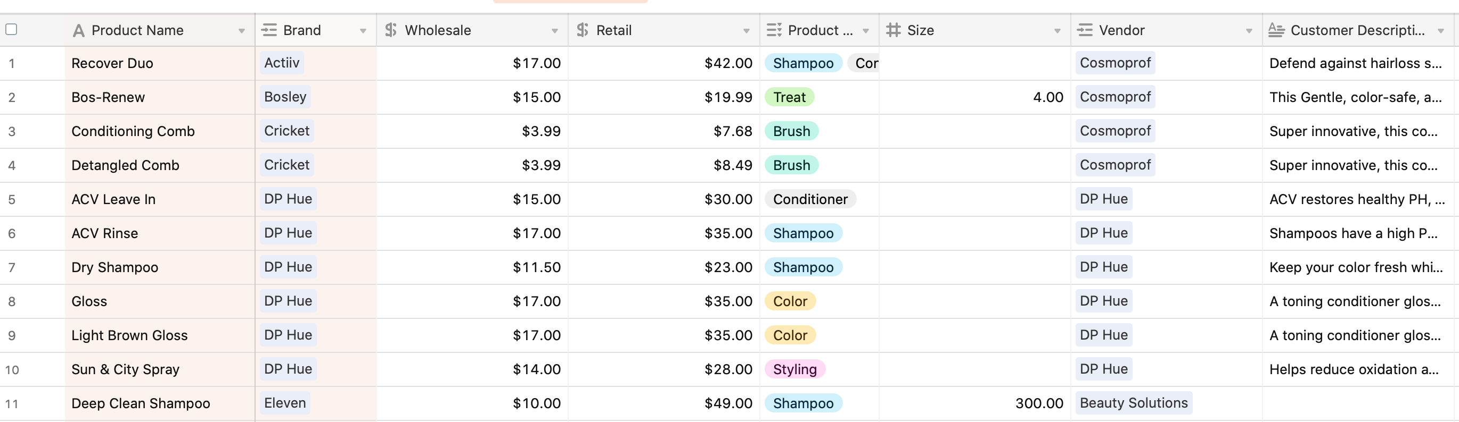Click the Product multi-select field icon

pyautogui.click(x=774, y=30)
